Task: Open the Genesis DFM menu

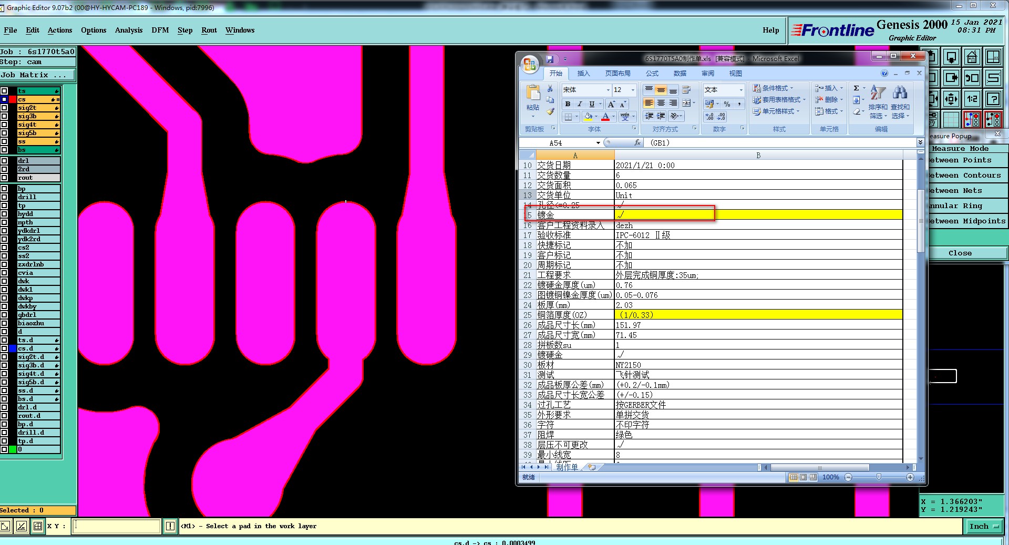Action: click(x=160, y=30)
